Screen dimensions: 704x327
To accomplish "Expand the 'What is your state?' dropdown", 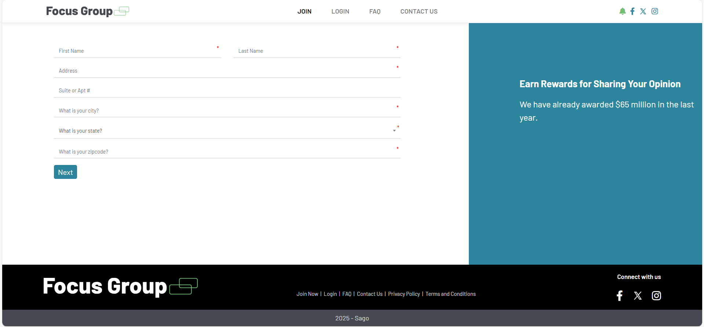I will coord(227,131).
